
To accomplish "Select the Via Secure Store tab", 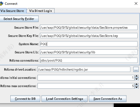I will (x=12, y=11).
